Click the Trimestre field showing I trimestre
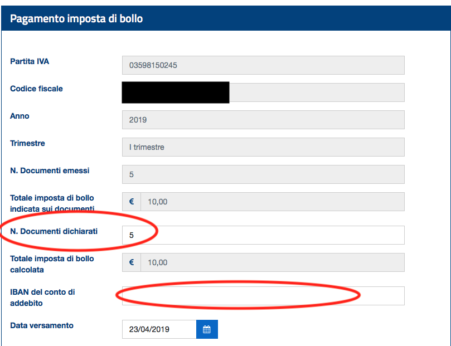Image resolution: width=451 pixels, height=346 pixels. click(x=263, y=147)
